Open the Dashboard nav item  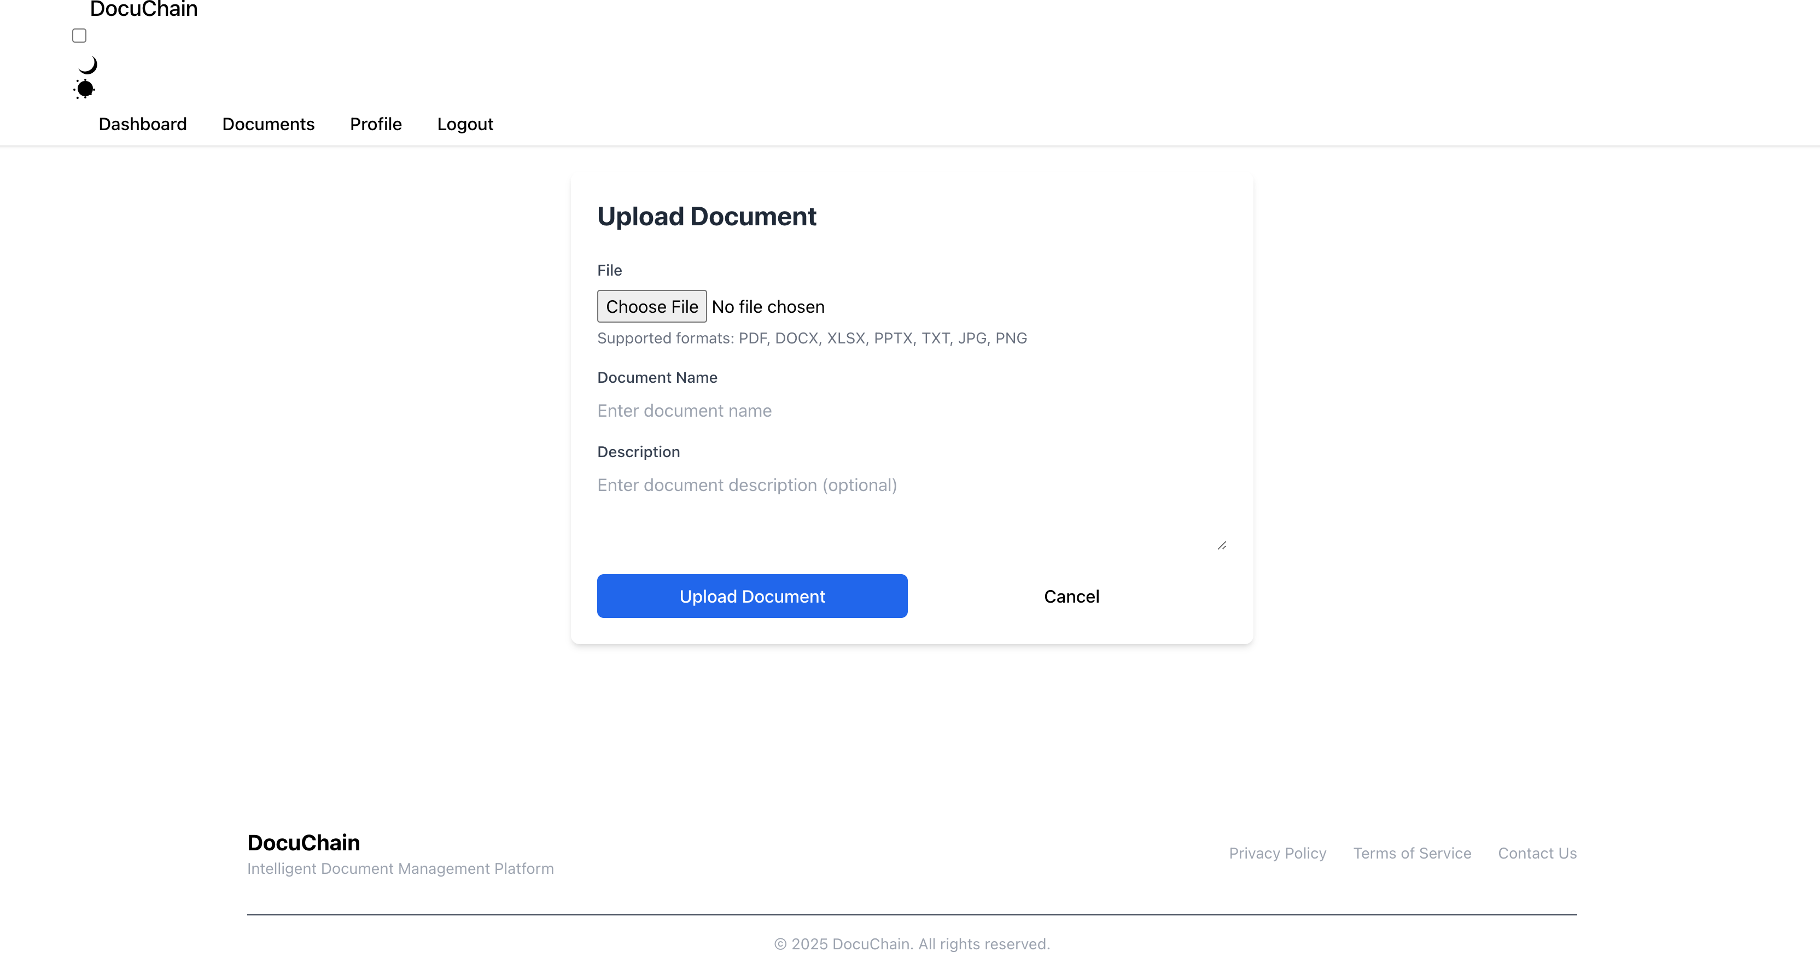(143, 124)
